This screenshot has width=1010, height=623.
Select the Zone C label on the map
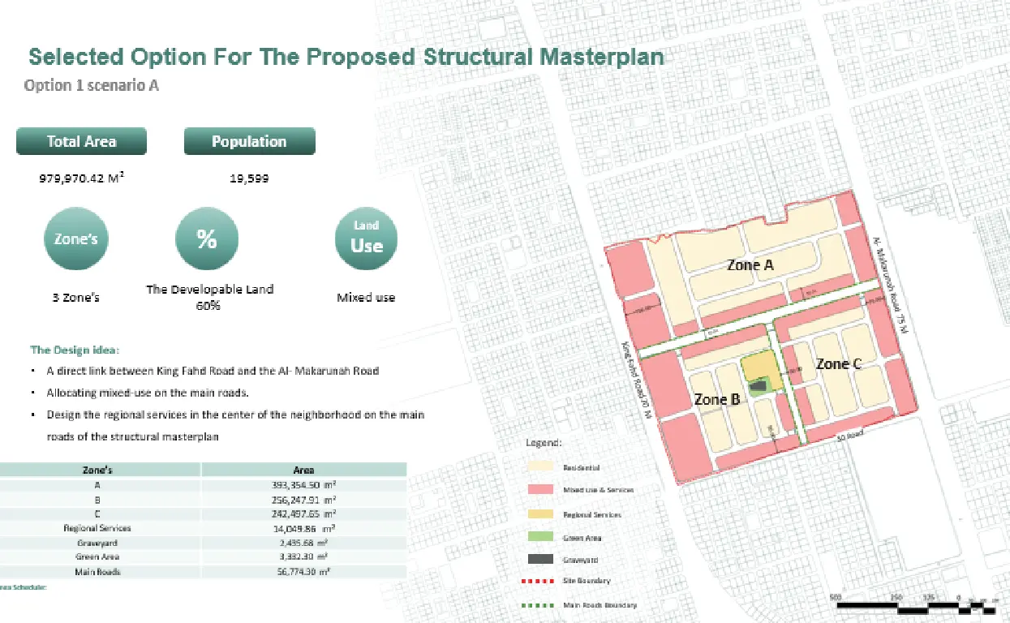[x=838, y=364]
